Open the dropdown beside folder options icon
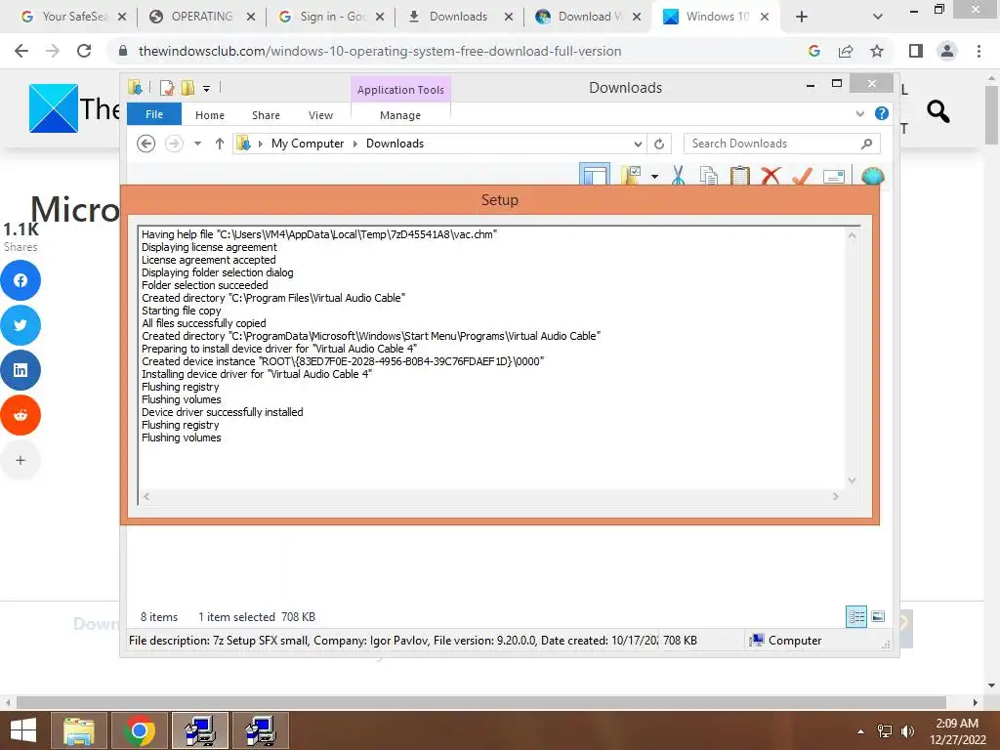The width and height of the screenshot is (1000, 750). tap(654, 176)
